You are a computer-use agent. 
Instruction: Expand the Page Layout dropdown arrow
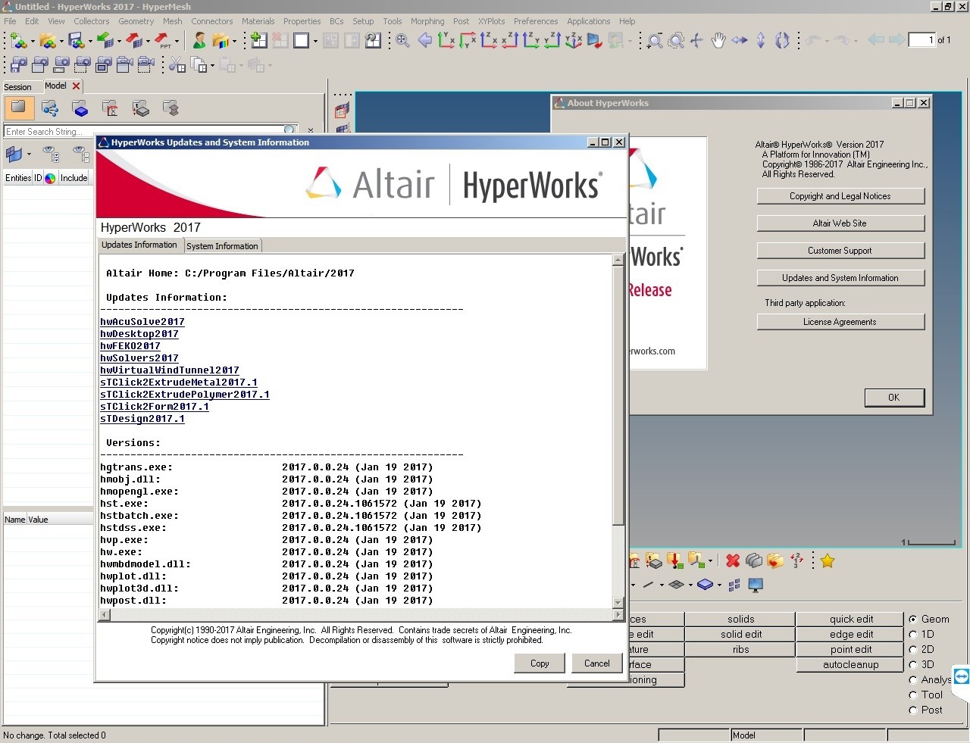click(315, 42)
